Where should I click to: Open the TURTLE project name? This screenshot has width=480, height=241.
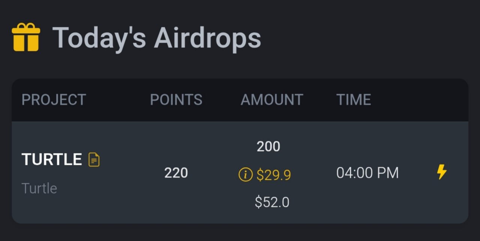point(52,160)
